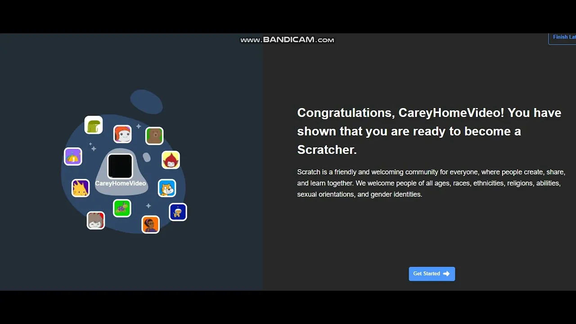Click the red spiky character avatar
The image size is (576, 324).
pos(171,160)
